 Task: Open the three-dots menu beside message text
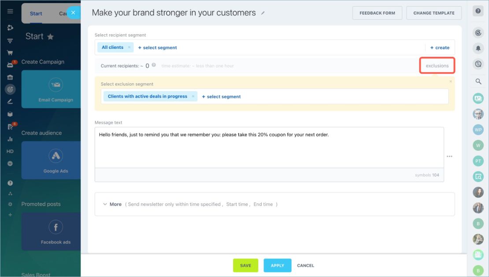(449, 156)
